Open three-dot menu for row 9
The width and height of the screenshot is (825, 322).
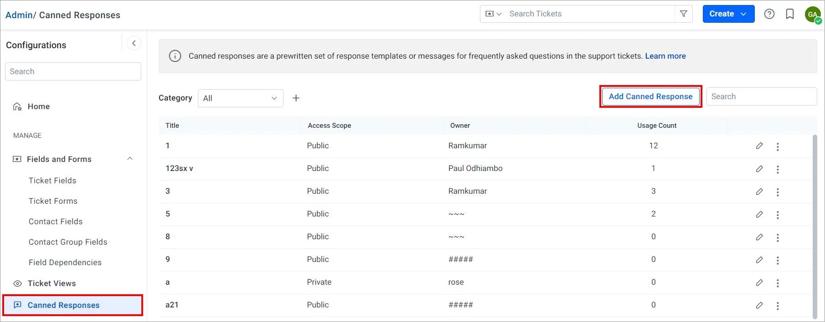click(778, 260)
